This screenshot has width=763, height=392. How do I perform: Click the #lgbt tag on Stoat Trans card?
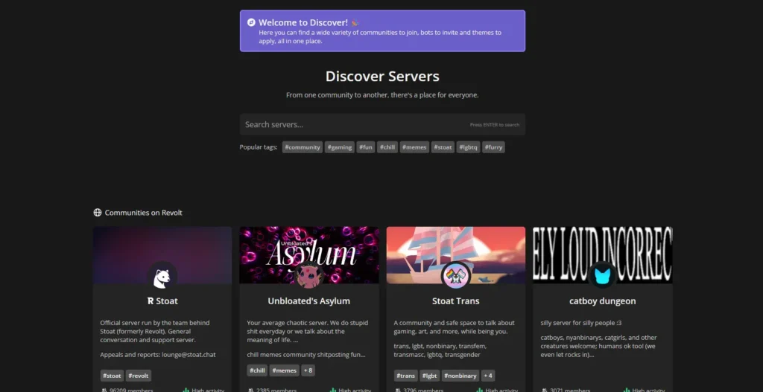(x=430, y=376)
